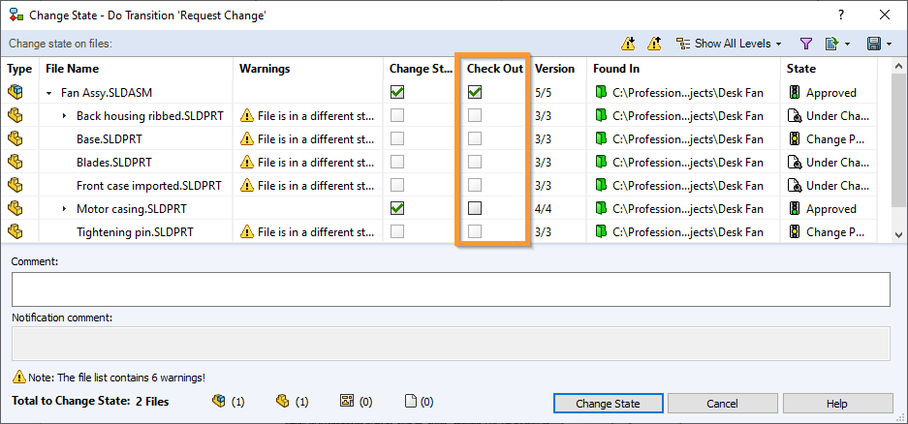Click the purple filter funnel icon
908x424 pixels.
(805, 44)
